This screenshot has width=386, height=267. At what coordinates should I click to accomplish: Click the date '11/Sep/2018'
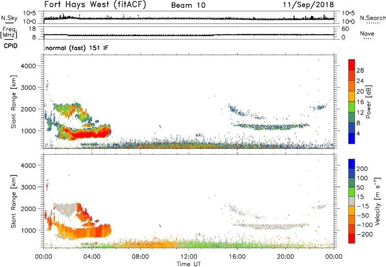click(x=308, y=4)
